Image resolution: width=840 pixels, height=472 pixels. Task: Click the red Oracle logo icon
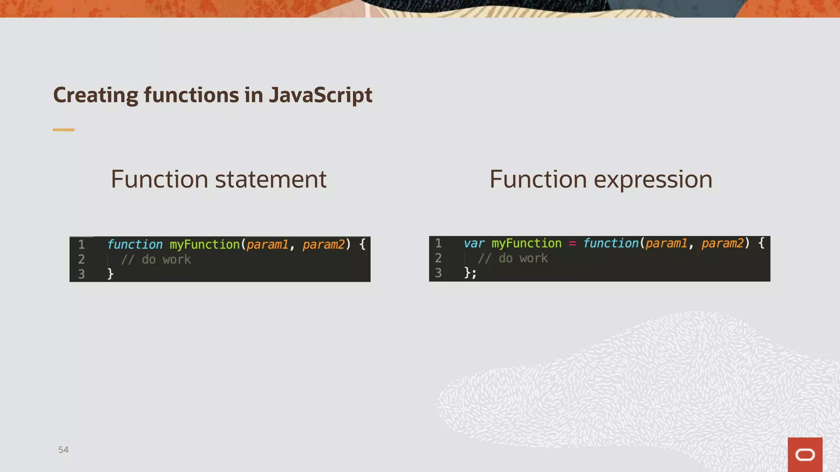pyautogui.click(x=805, y=454)
